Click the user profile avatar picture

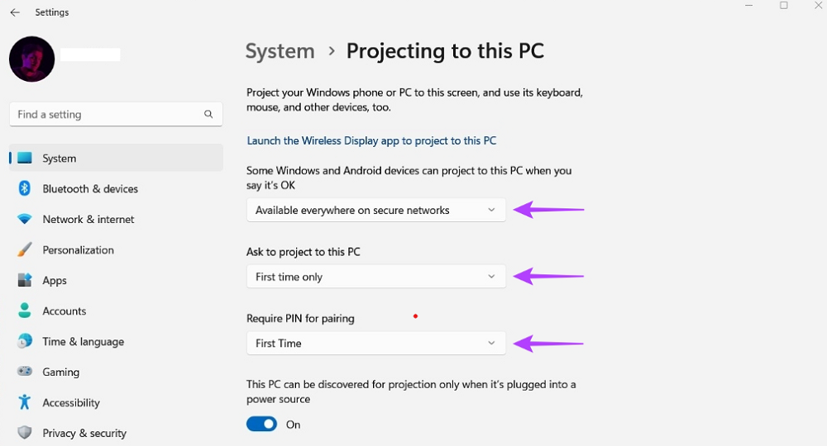31,59
